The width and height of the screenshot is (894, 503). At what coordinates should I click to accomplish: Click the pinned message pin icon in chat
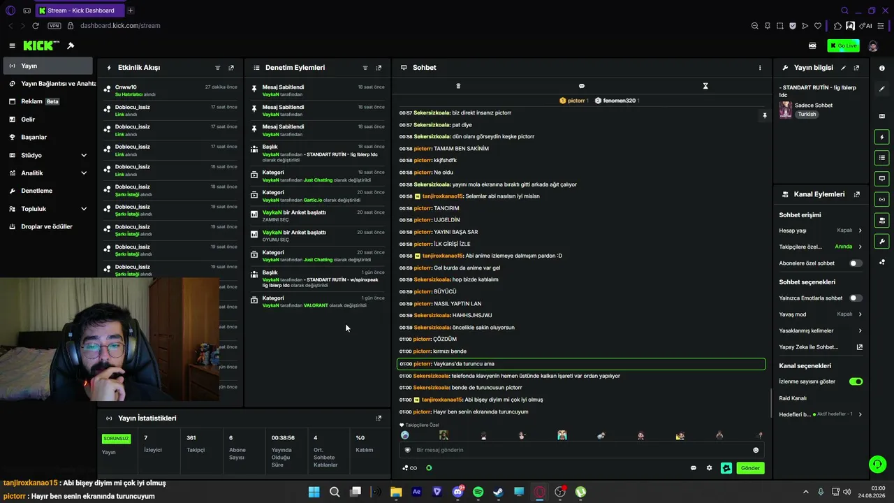pyautogui.click(x=765, y=115)
